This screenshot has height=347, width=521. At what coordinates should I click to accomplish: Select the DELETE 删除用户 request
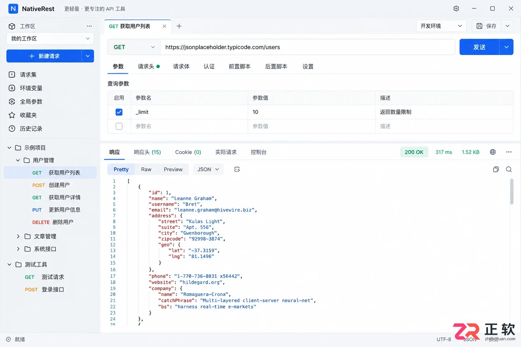click(x=51, y=222)
